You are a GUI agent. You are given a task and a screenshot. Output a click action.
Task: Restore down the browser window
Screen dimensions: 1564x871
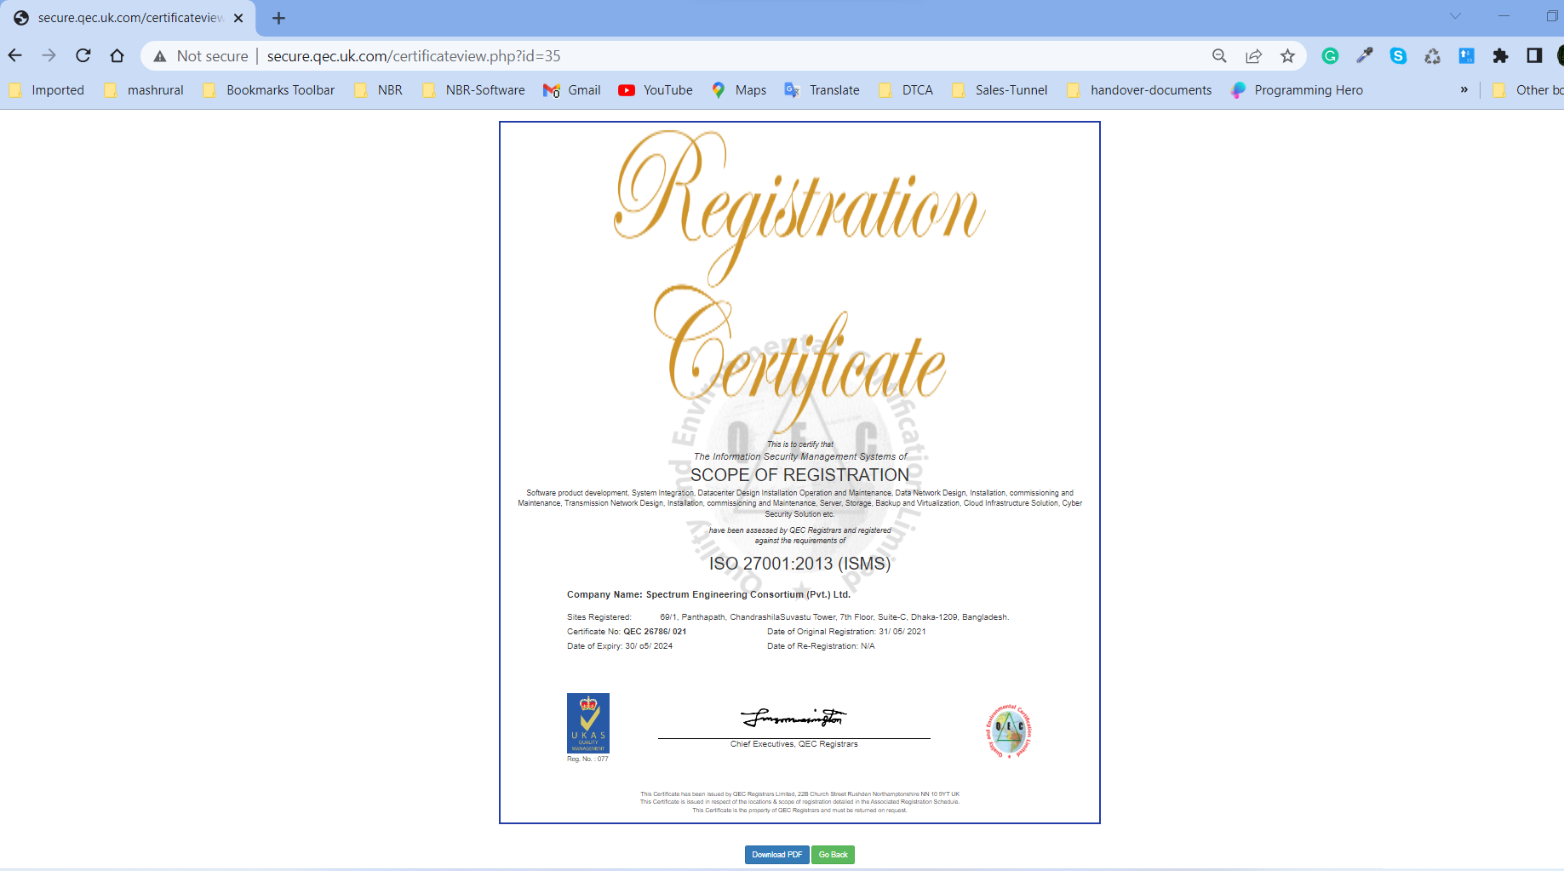1551,16
